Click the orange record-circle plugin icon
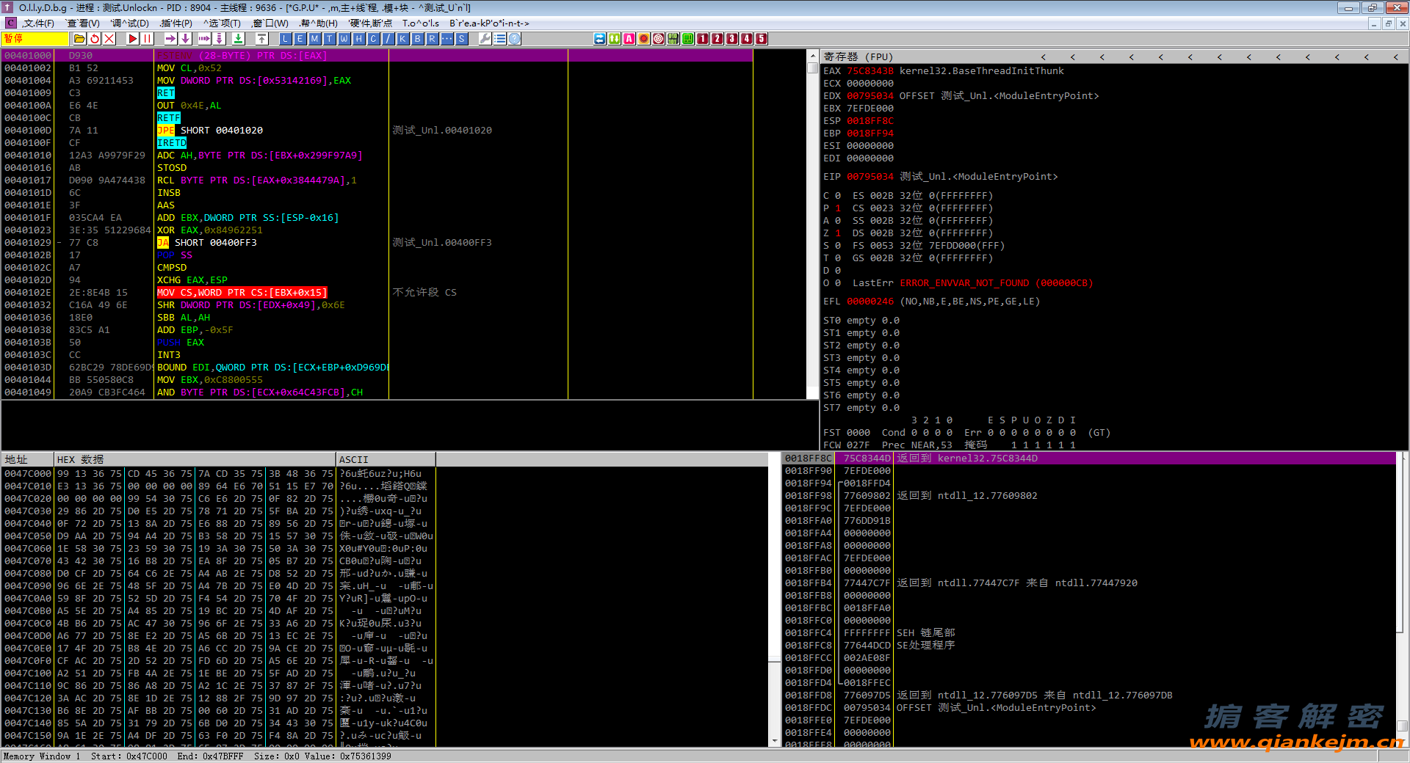Screen dimensions: 1410x763 643,39
